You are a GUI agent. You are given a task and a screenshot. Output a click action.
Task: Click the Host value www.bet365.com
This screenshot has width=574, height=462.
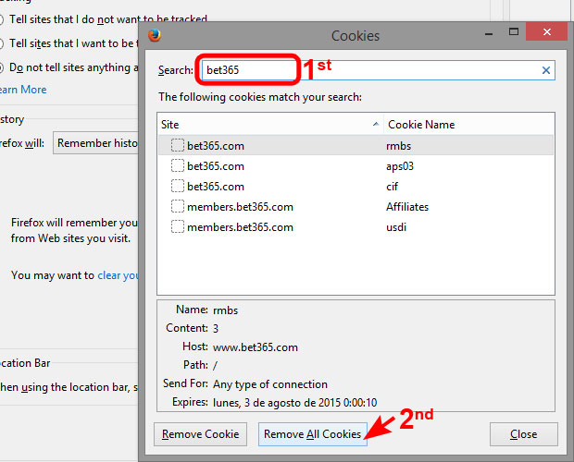tap(256, 346)
